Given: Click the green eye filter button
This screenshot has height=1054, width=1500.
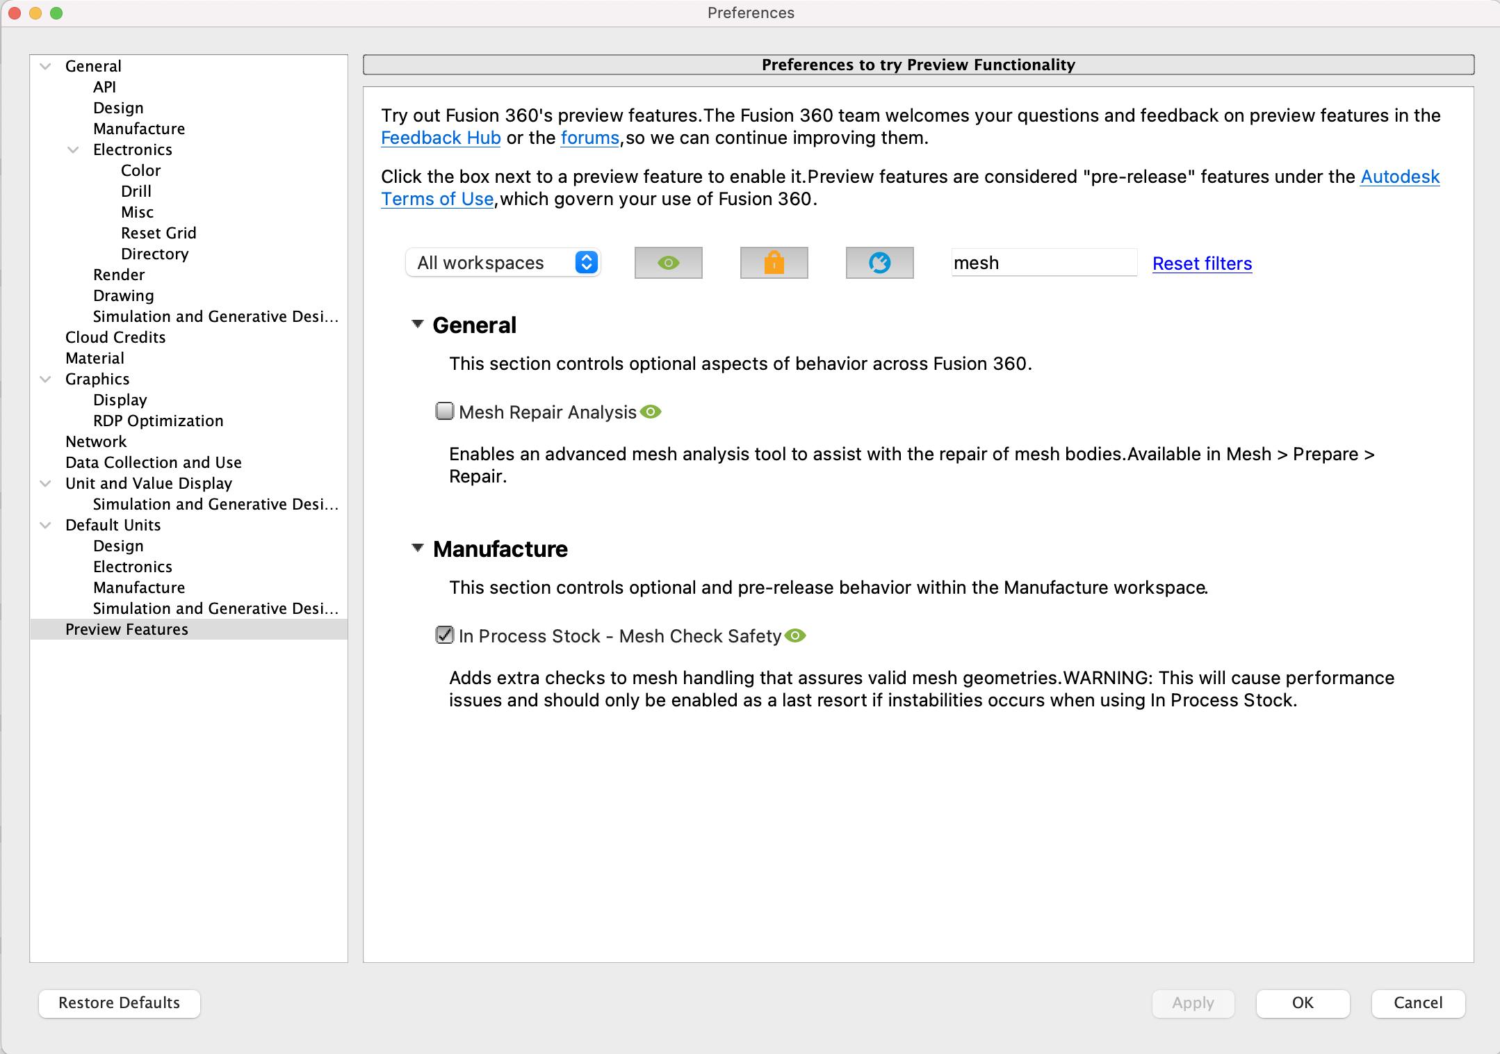Looking at the screenshot, I should tap(668, 263).
